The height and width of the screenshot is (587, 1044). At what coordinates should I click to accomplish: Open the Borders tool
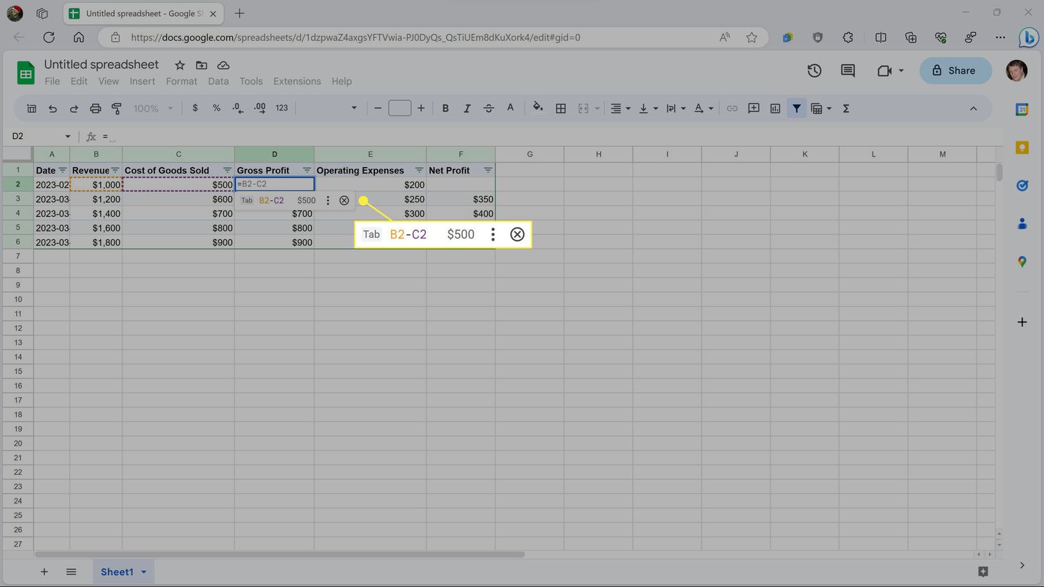pyautogui.click(x=560, y=108)
